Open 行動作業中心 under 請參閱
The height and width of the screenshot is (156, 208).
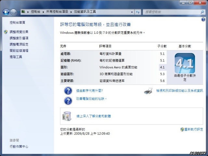[x=19, y=147]
